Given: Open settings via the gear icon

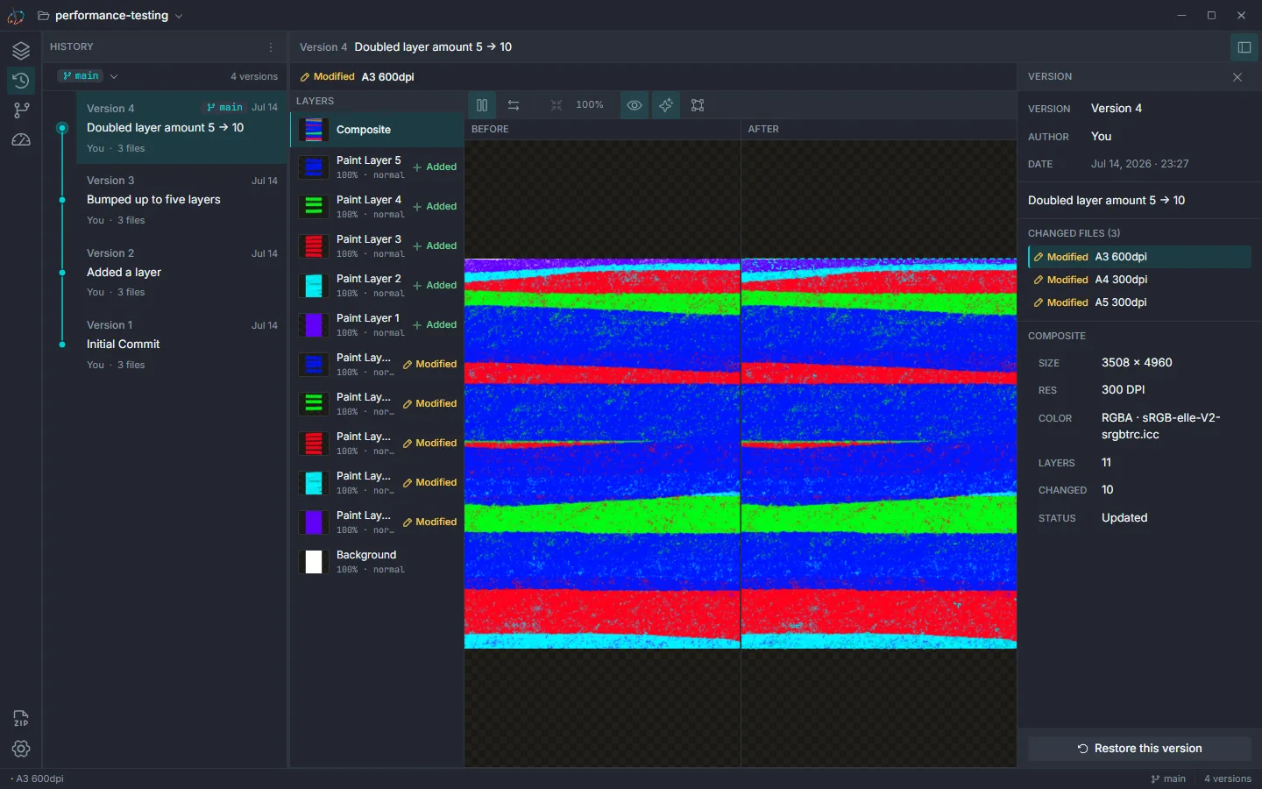Looking at the screenshot, I should click(x=21, y=749).
